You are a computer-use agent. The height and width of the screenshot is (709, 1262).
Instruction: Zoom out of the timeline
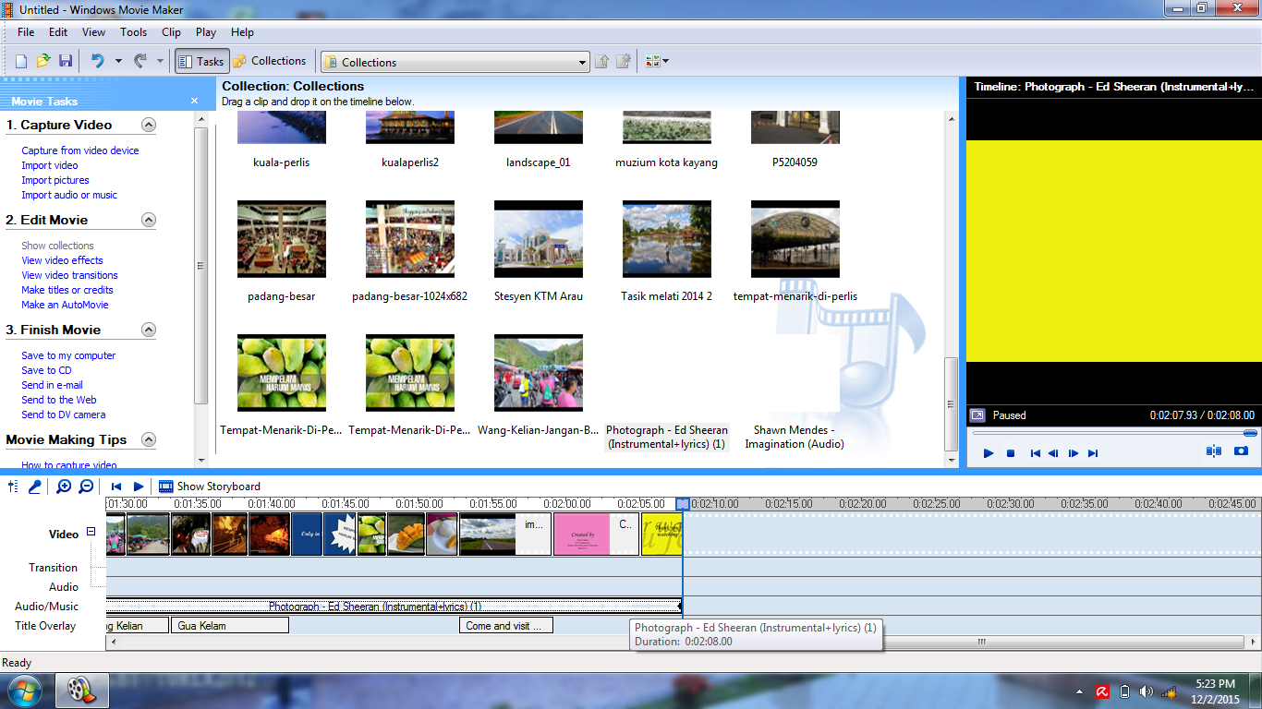pyautogui.click(x=86, y=487)
